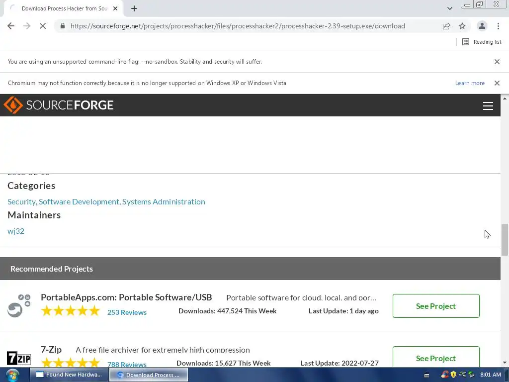The width and height of the screenshot is (509, 382).
Task: Open the 788 Reviews link
Action: 127,364
